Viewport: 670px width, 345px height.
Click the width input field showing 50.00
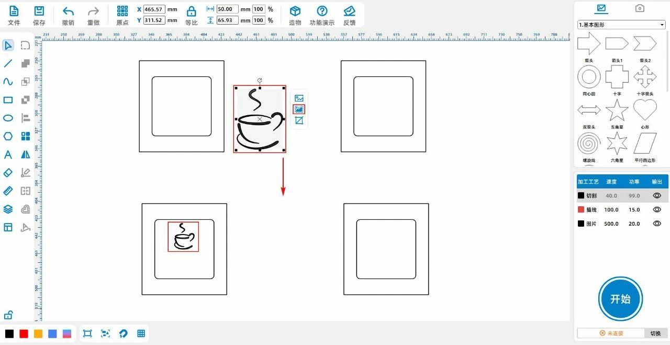point(227,9)
